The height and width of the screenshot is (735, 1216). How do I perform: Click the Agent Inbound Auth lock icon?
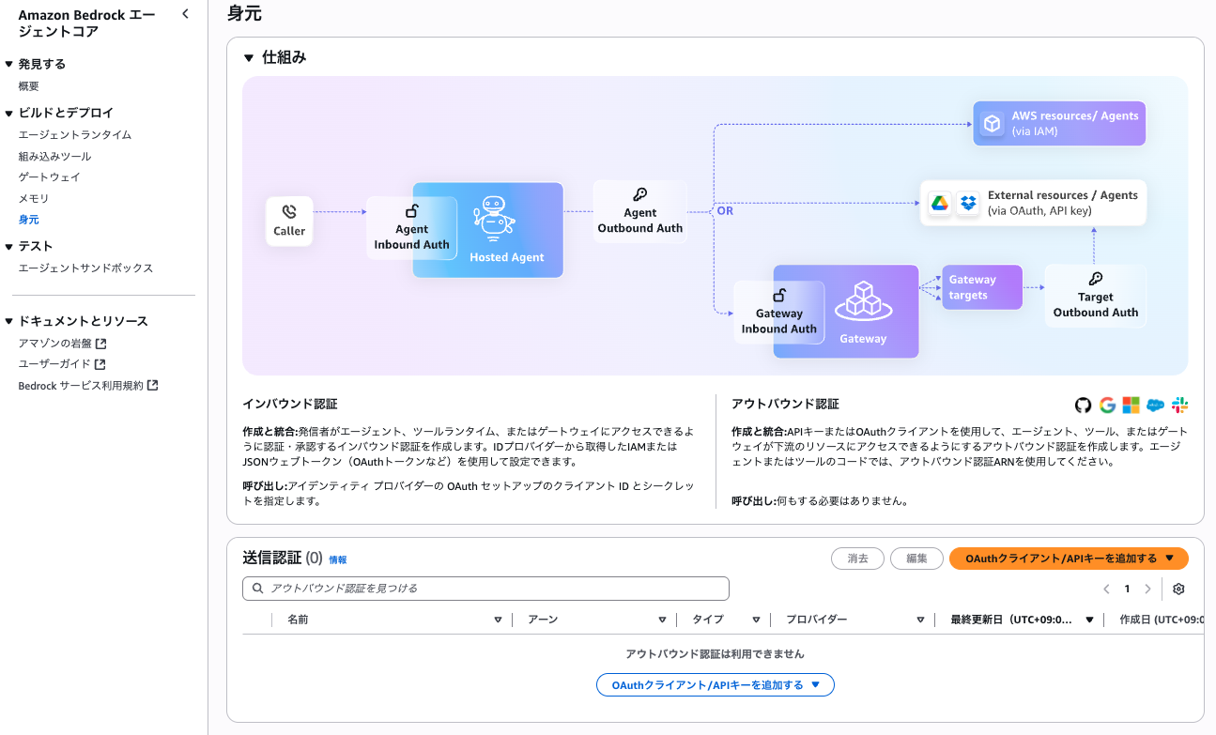click(411, 211)
